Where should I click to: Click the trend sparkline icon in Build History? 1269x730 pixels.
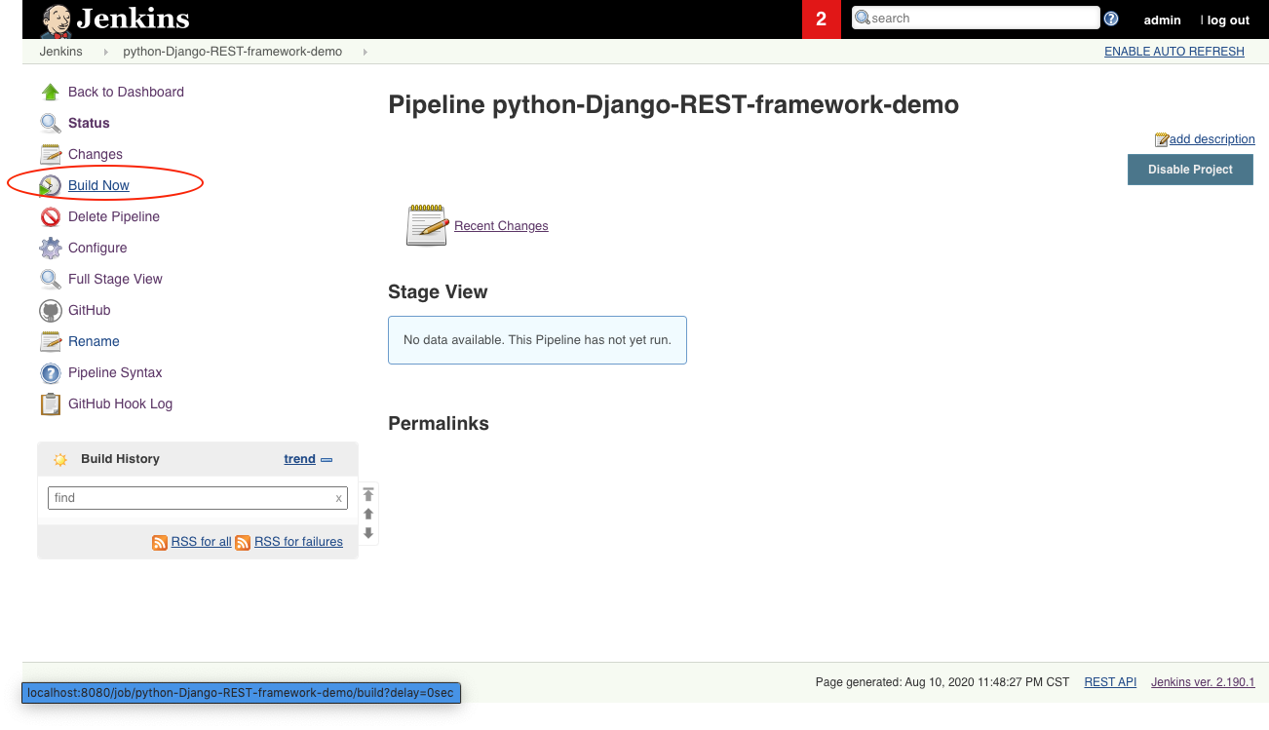pyautogui.click(x=327, y=458)
